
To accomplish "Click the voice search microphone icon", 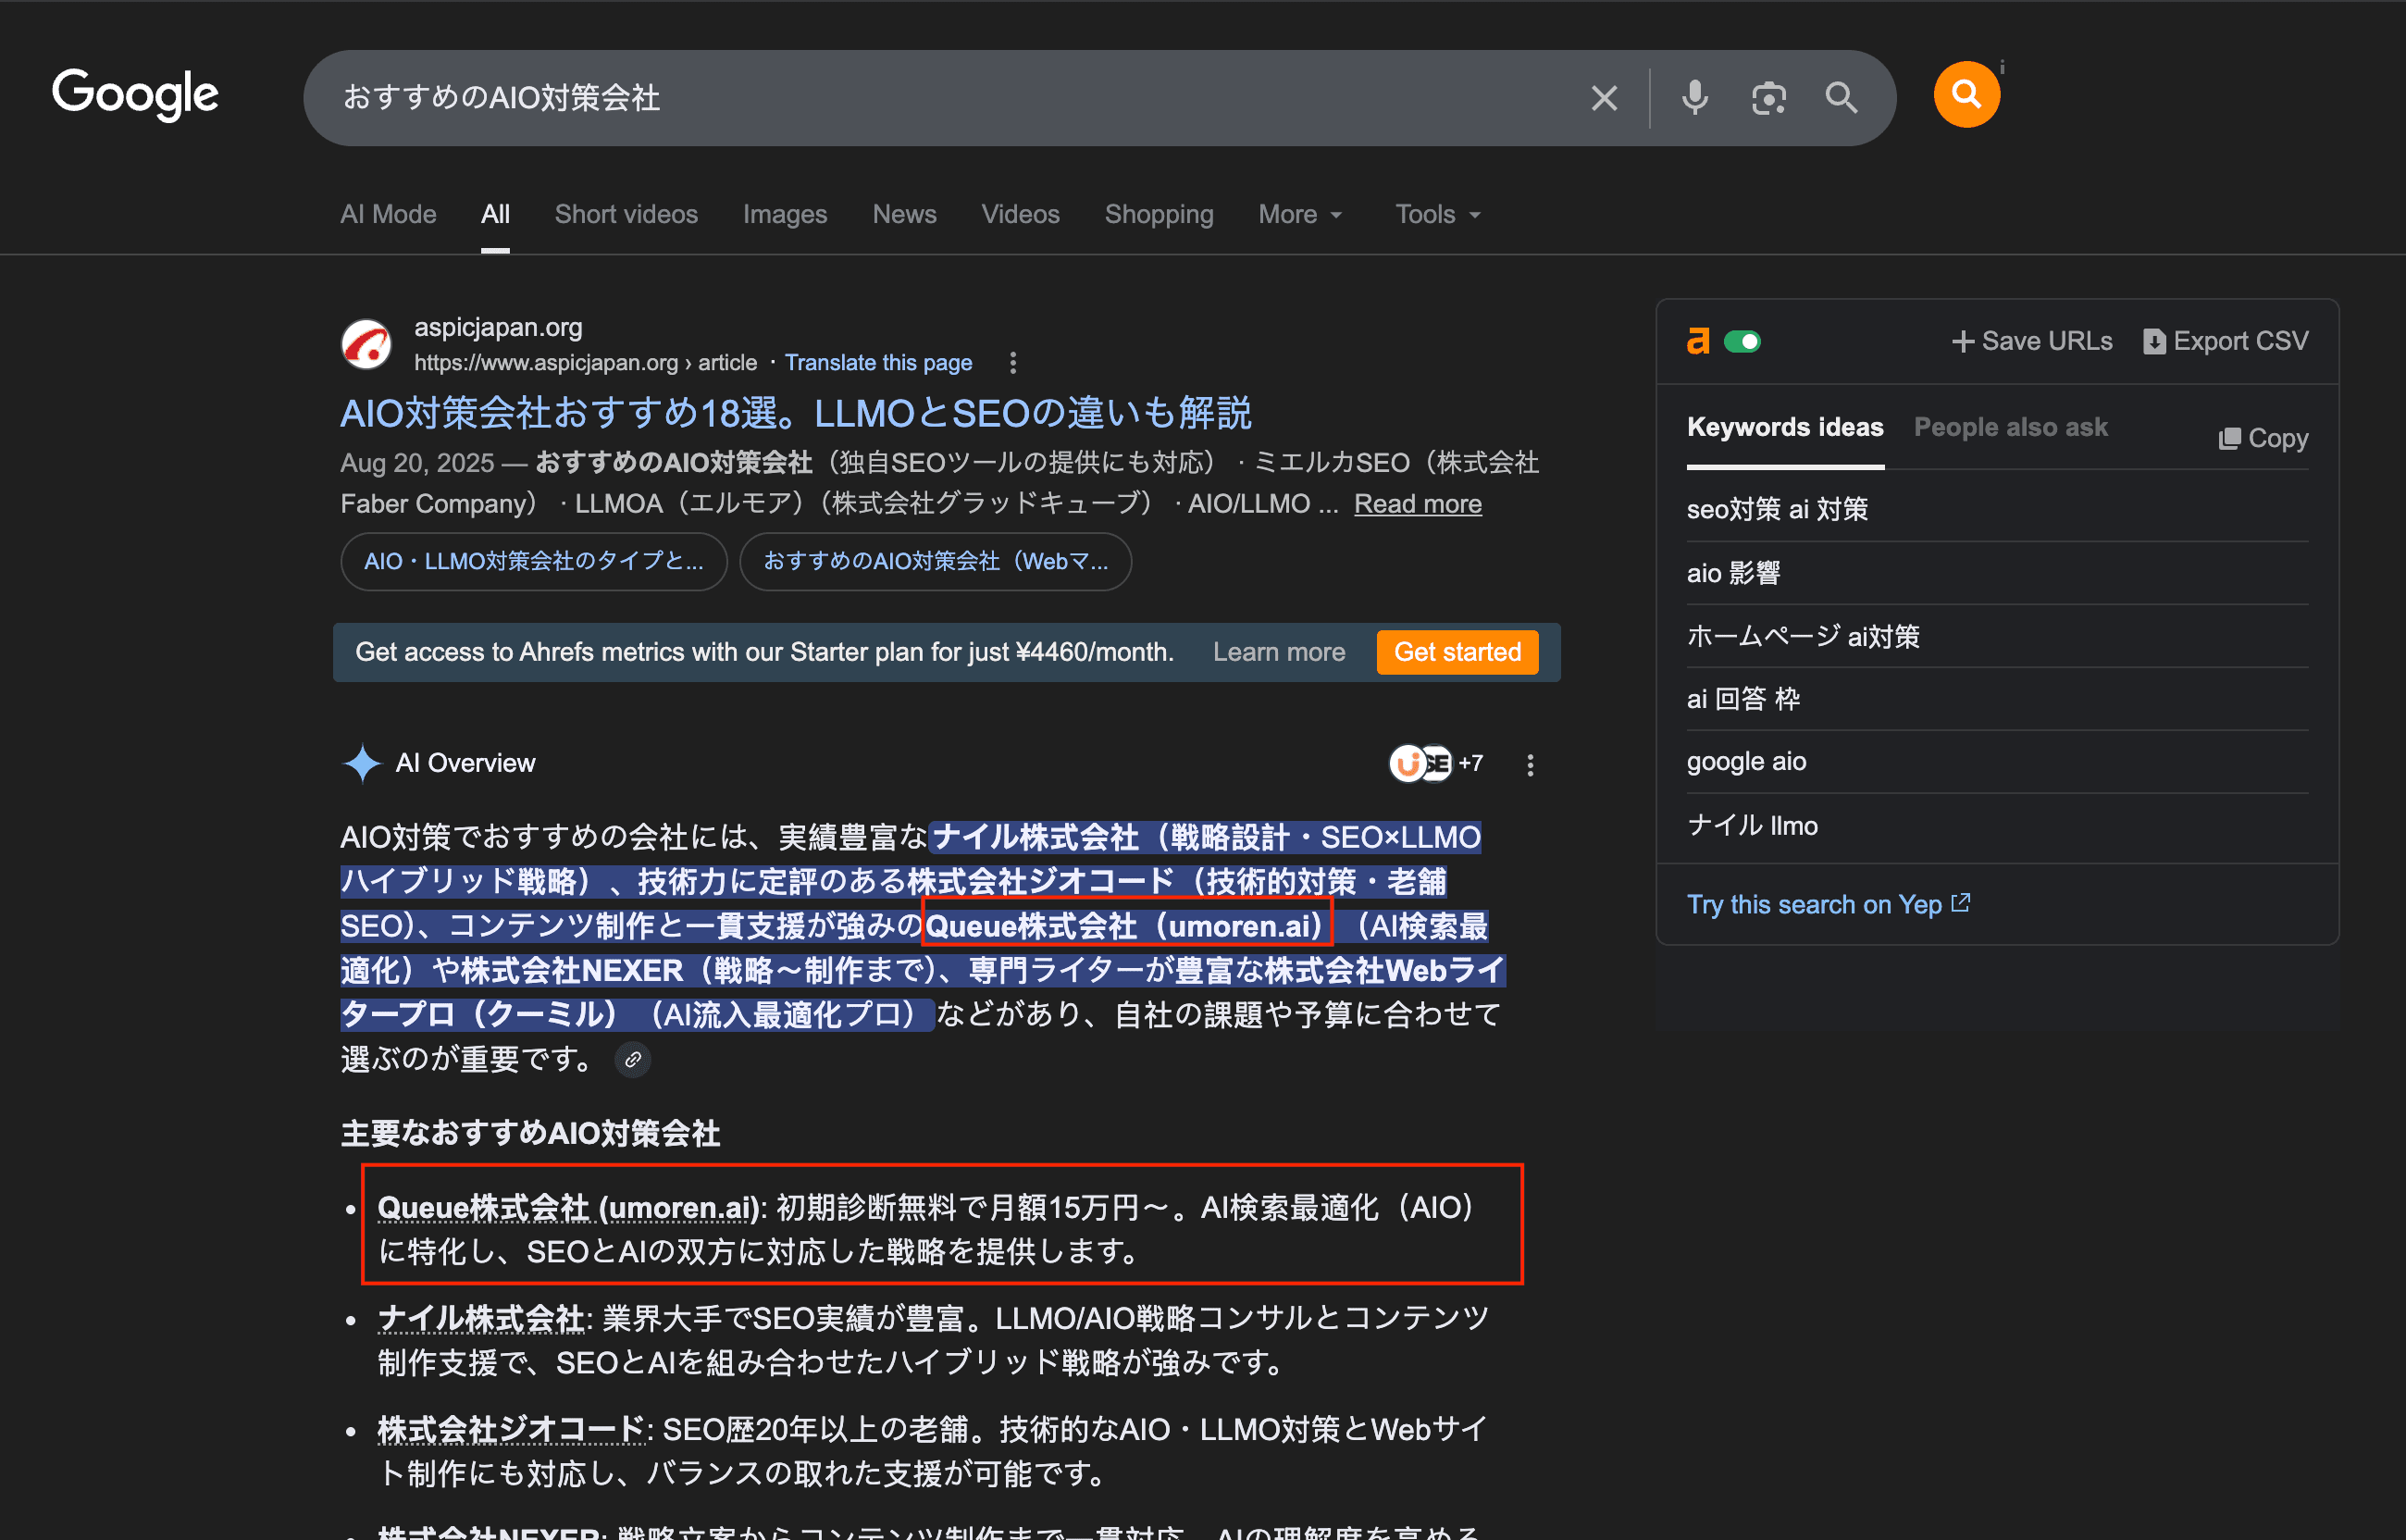I will tap(1693, 97).
